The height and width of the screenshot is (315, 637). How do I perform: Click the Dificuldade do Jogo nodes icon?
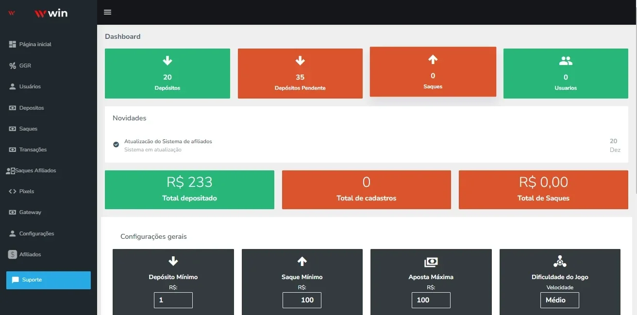(x=560, y=261)
